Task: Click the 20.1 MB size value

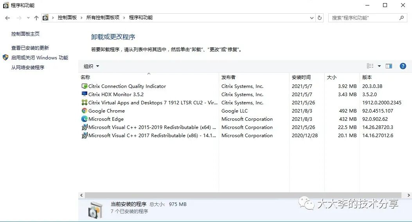Action: (x=347, y=135)
